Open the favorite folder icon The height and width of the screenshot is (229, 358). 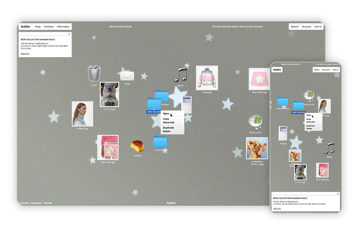[160, 142]
